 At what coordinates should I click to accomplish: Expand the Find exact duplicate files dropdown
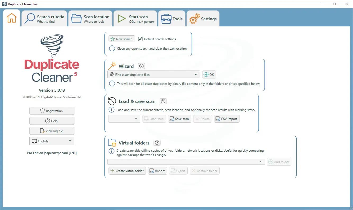pyautogui.click(x=153, y=74)
